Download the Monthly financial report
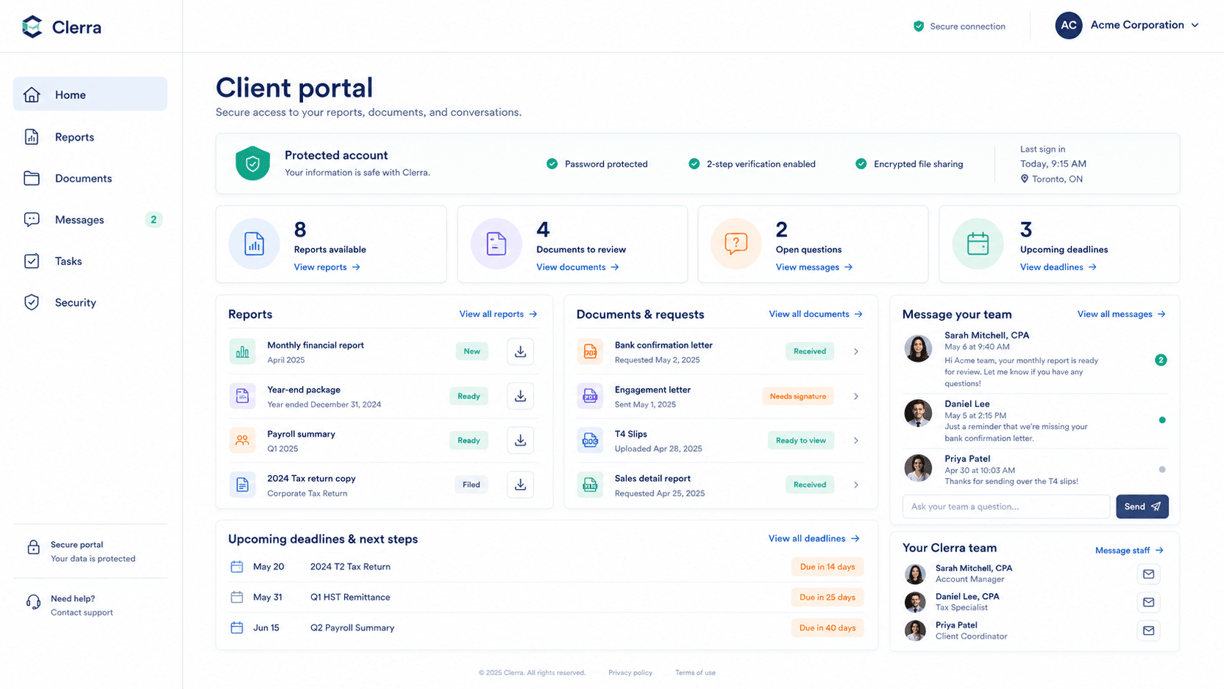Screen dimensions: 1224x689 [520, 351]
